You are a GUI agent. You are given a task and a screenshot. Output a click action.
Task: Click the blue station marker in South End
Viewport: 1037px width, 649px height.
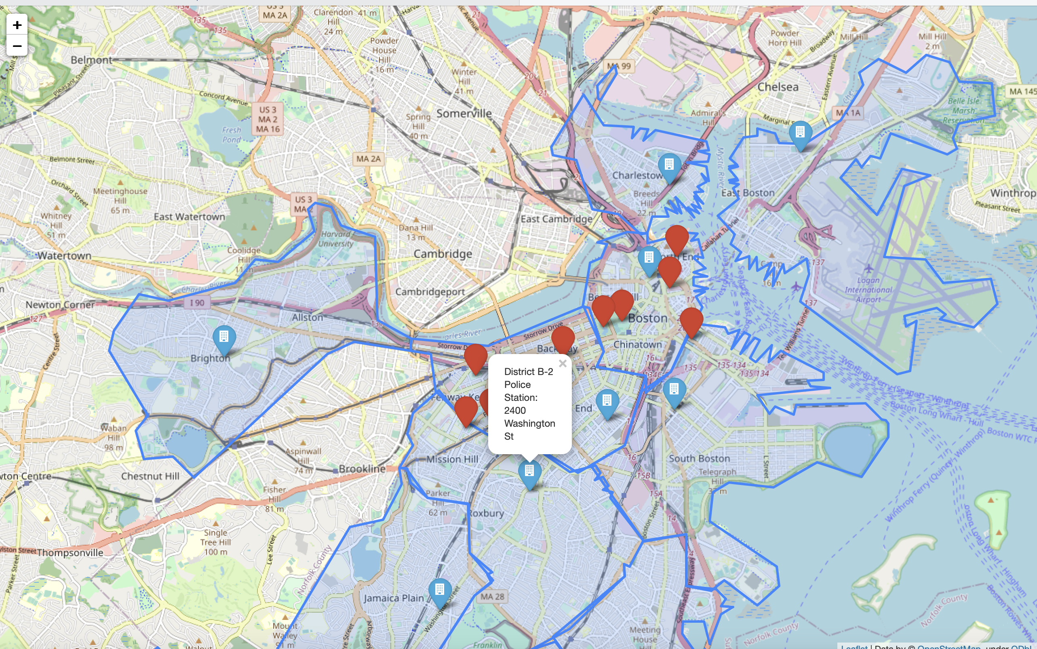pos(607,401)
